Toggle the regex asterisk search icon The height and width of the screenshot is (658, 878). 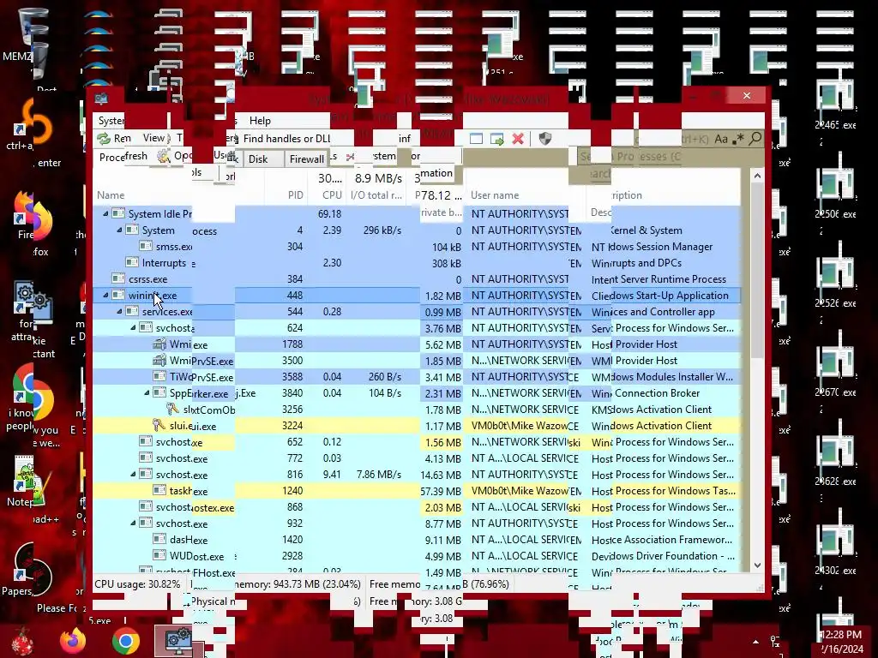coord(738,139)
